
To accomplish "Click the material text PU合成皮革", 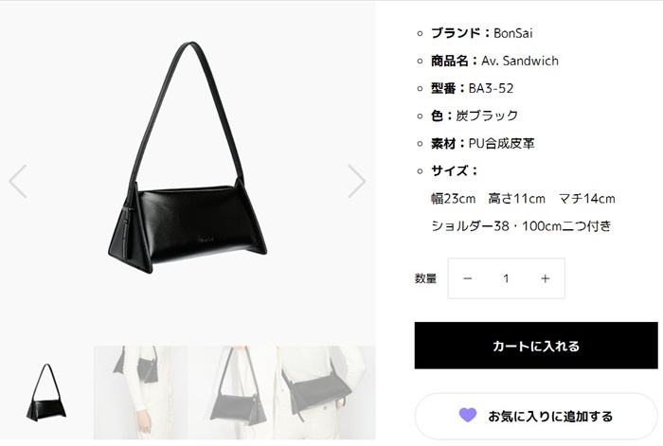I will pos(501,143).
